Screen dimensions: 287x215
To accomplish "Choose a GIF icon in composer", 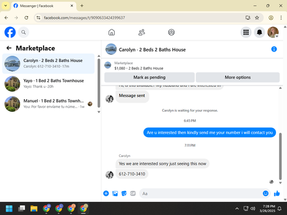I will [133, 193].
